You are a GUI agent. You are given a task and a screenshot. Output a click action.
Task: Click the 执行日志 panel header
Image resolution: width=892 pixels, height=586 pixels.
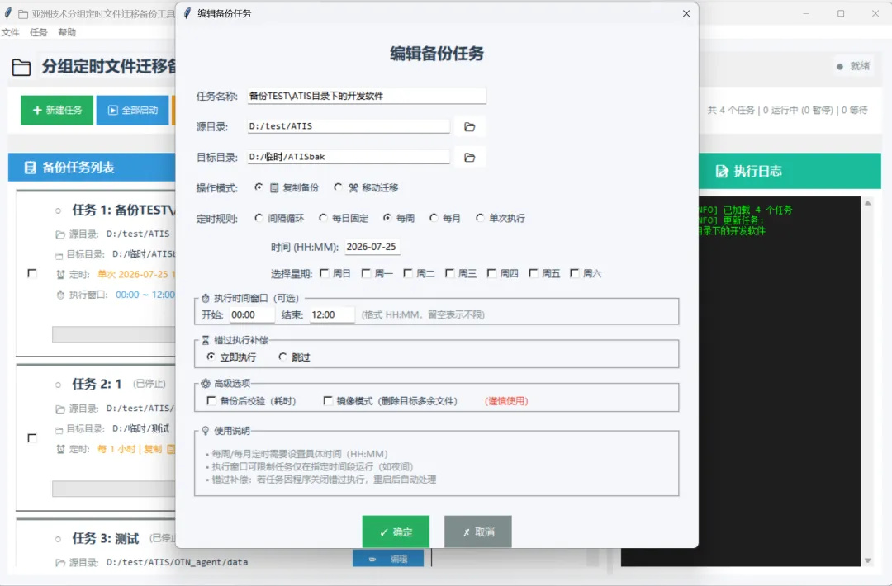[x=790, y=171]
